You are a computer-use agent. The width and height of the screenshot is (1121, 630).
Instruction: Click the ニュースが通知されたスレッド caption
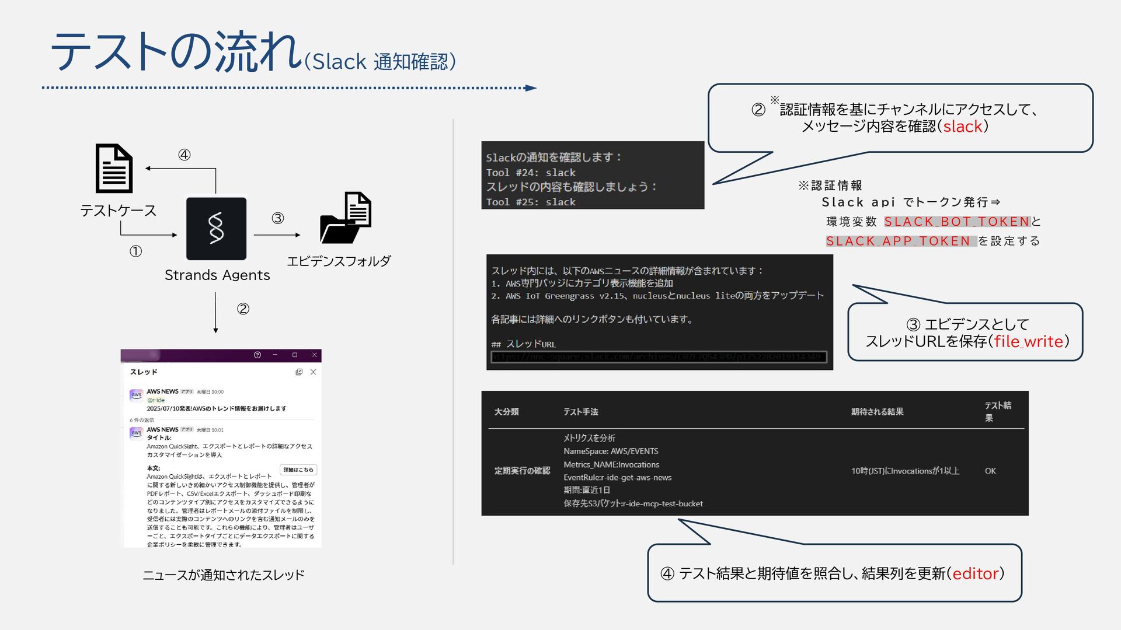point(224,575)
